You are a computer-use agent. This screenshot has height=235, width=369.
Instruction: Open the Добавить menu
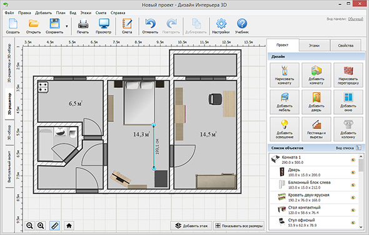(x=43, y=13)
